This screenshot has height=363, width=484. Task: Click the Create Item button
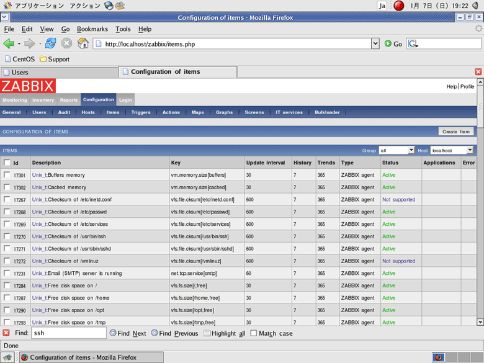456,132
